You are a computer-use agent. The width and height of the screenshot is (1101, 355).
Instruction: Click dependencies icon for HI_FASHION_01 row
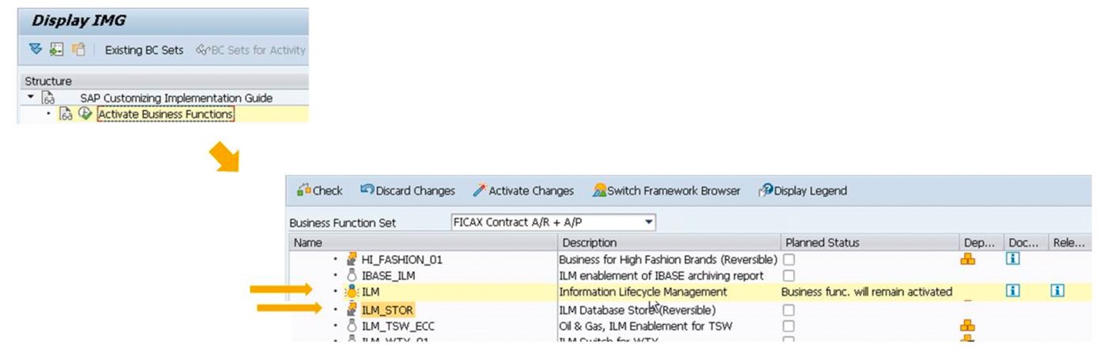pyautogui.click(x=969, y=260)
